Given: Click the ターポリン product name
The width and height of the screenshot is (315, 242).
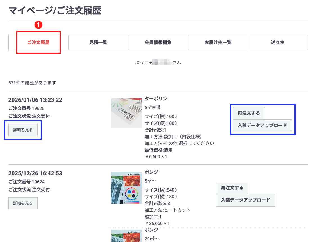Looking at the screenshot, I should [x=156, y=99].
